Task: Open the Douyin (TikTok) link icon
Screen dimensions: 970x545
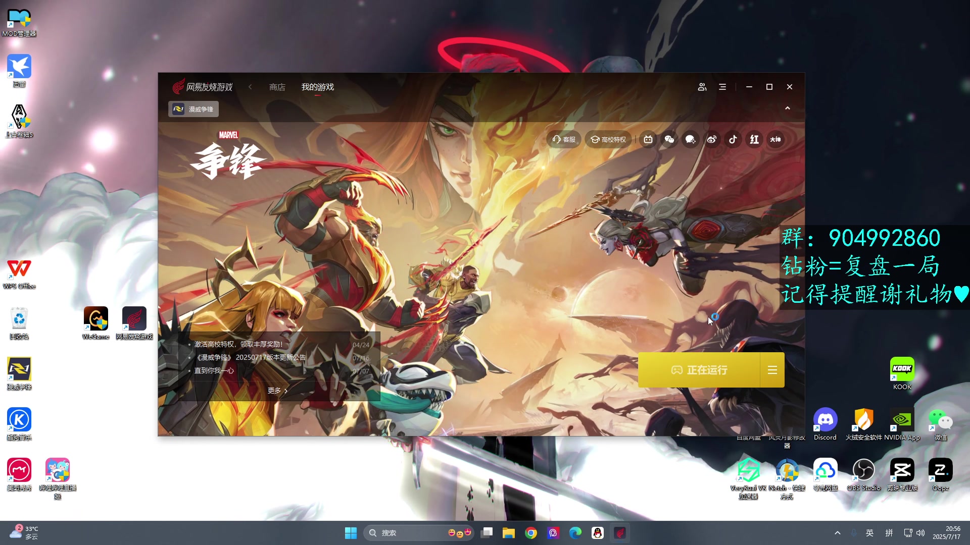Action: coord(733,139)
